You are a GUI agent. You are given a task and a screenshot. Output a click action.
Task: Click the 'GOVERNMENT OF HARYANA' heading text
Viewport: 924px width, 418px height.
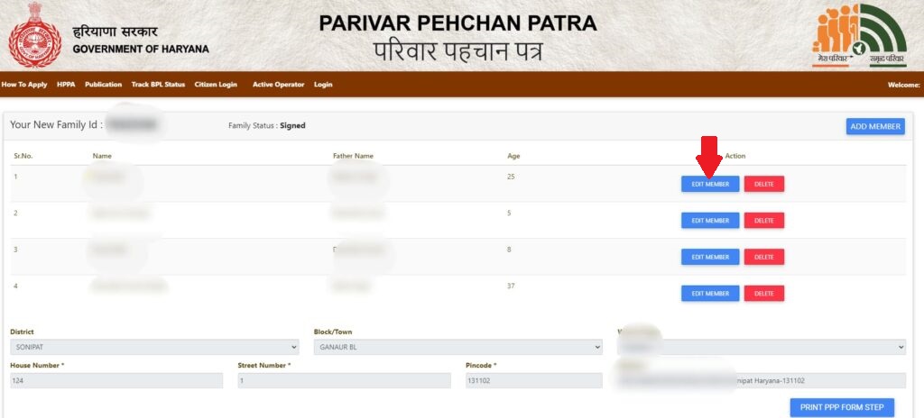point(141,50)
